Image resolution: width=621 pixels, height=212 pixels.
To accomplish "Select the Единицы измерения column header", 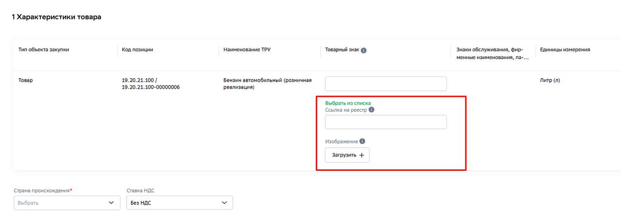I will click(x=565, y=49).
